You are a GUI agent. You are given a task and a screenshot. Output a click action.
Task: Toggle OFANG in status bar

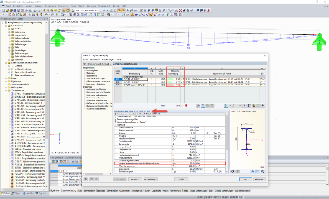(x=226, y=197)
